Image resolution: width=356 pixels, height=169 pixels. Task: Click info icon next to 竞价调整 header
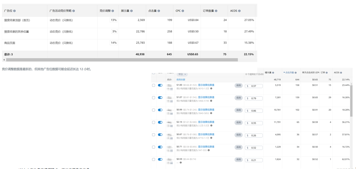click(x=113, y=11)
